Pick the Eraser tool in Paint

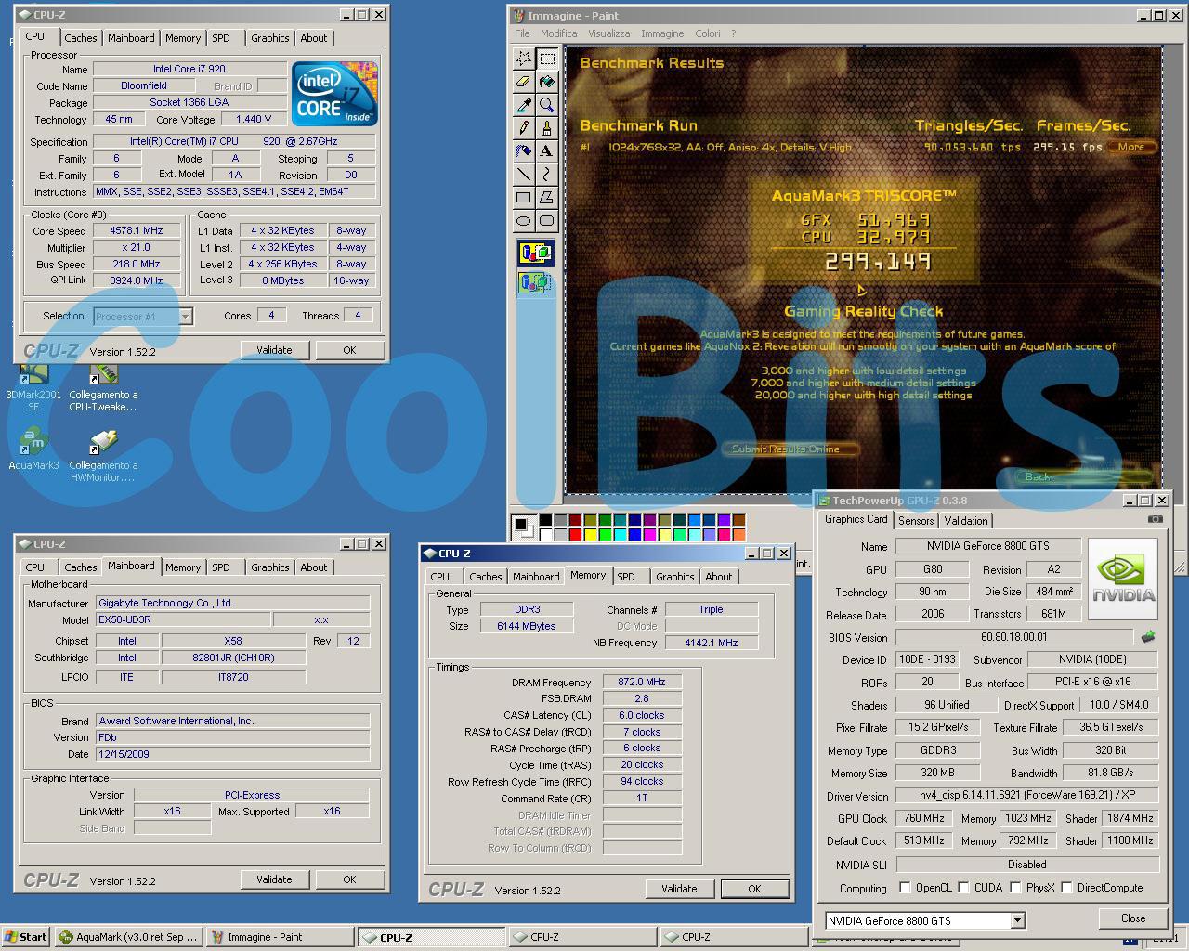(x=524, y=81)
